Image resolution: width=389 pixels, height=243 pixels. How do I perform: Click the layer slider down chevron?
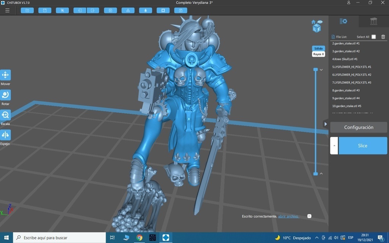pyautogui.click(x=321, y=70)
